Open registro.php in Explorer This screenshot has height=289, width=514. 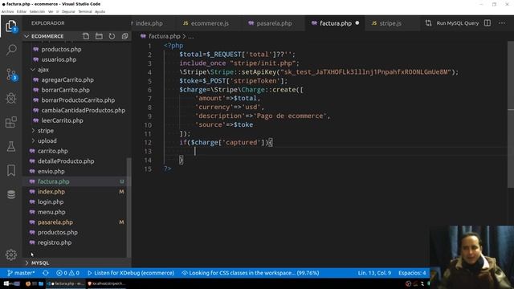click(x=55, y=242)
